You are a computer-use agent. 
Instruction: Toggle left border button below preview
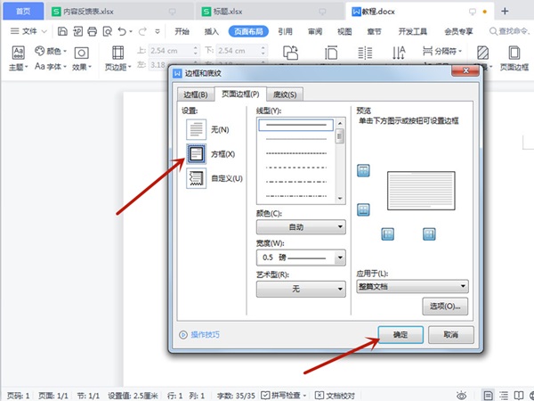click(x=388, y=233)
